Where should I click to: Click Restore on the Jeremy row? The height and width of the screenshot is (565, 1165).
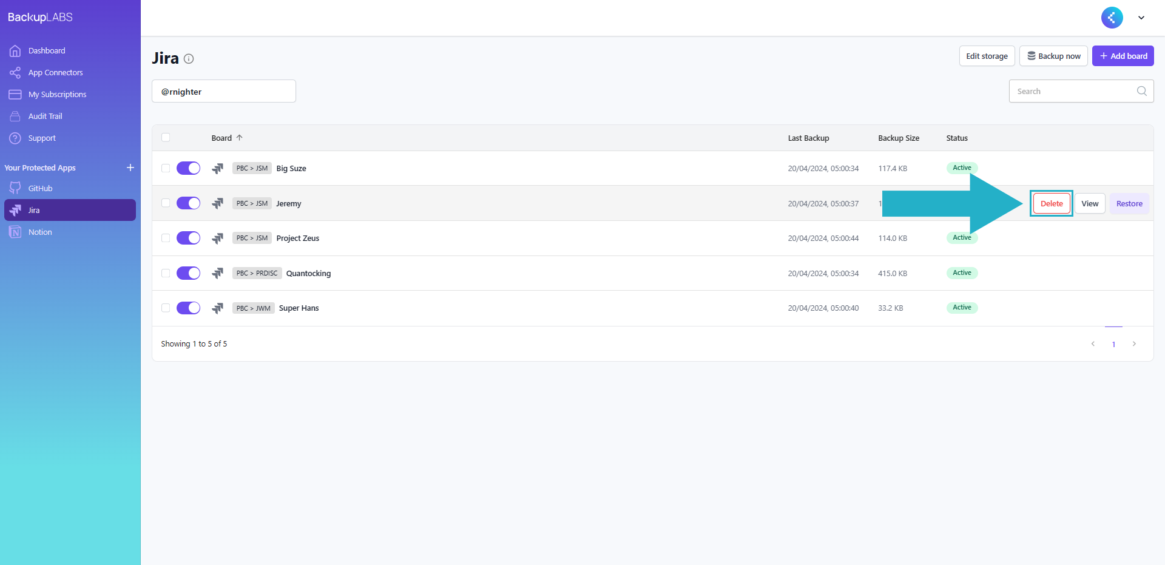(1129, 204)
